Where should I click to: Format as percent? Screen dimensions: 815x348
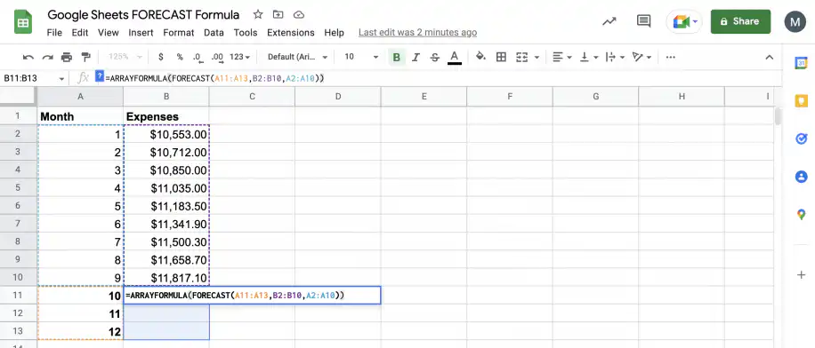click(180, 57)
